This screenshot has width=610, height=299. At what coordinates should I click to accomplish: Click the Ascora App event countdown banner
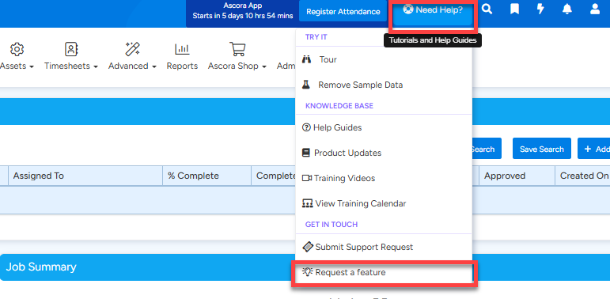[x=242, y=11]
